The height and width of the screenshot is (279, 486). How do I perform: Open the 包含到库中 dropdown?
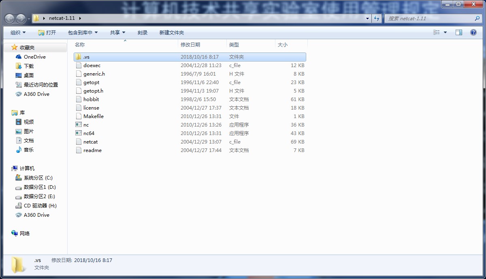pyautogui.click(x=83, y=32)
